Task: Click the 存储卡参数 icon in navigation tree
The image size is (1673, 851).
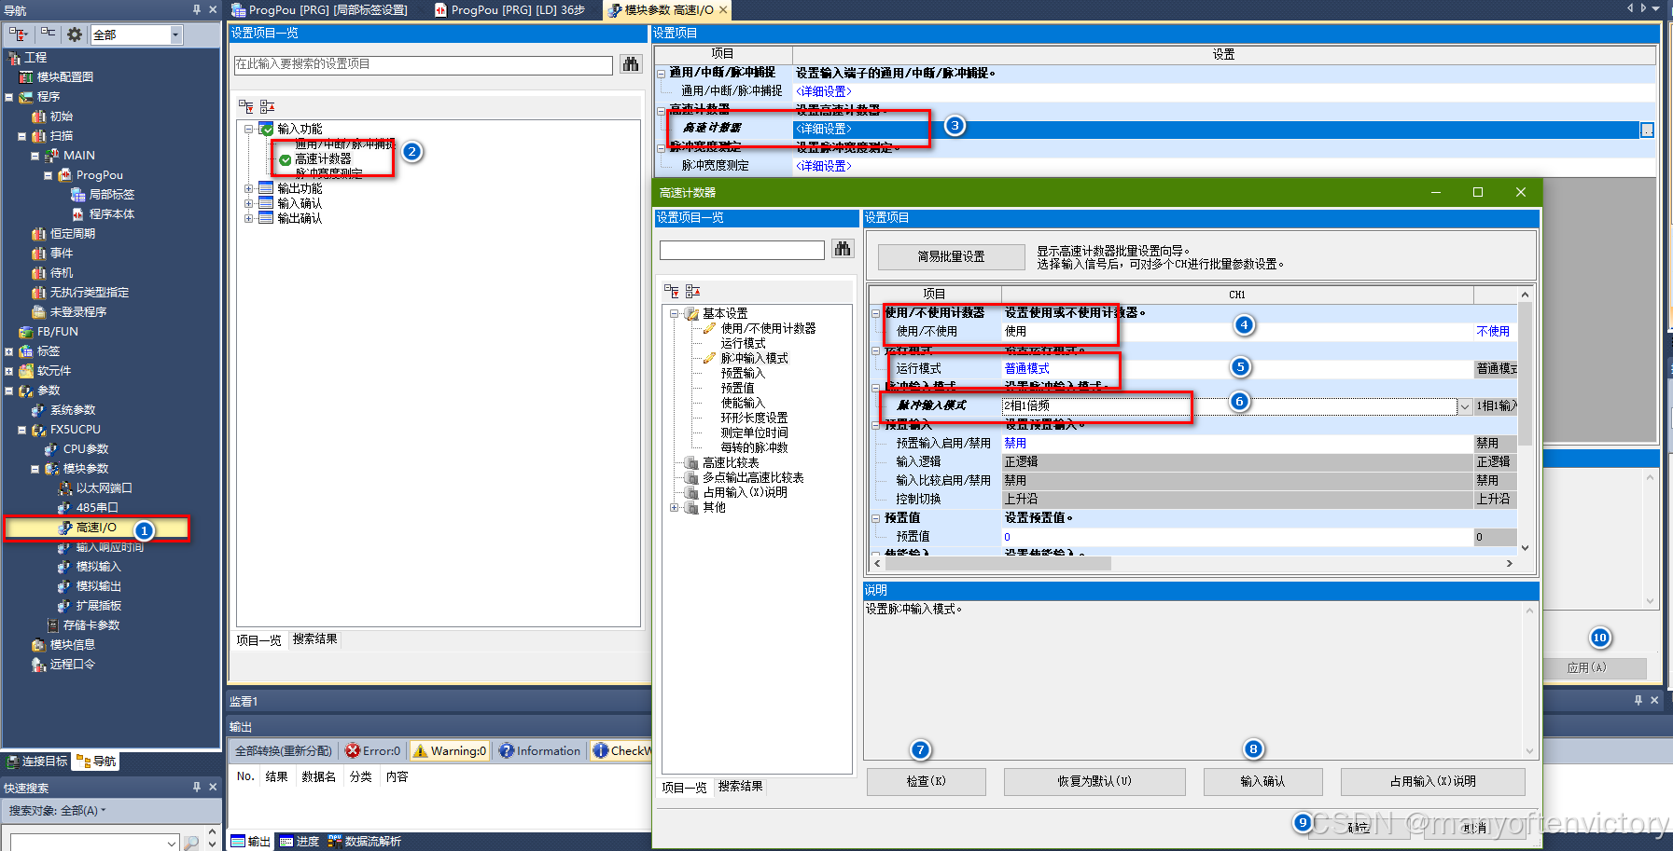Action: pos(53,625)
